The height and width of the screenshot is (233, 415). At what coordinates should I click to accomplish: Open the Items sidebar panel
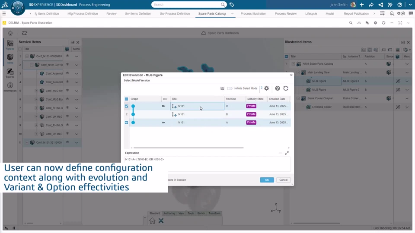pos(10,59)
